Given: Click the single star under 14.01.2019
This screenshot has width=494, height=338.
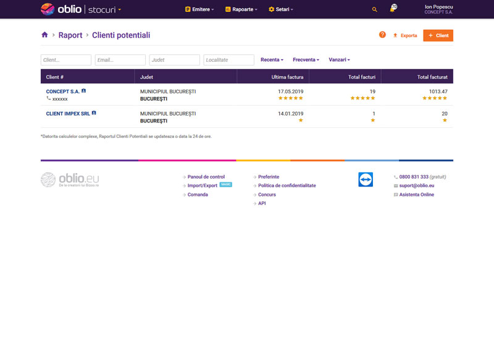Looking at the screenshot, I should 301,120.
